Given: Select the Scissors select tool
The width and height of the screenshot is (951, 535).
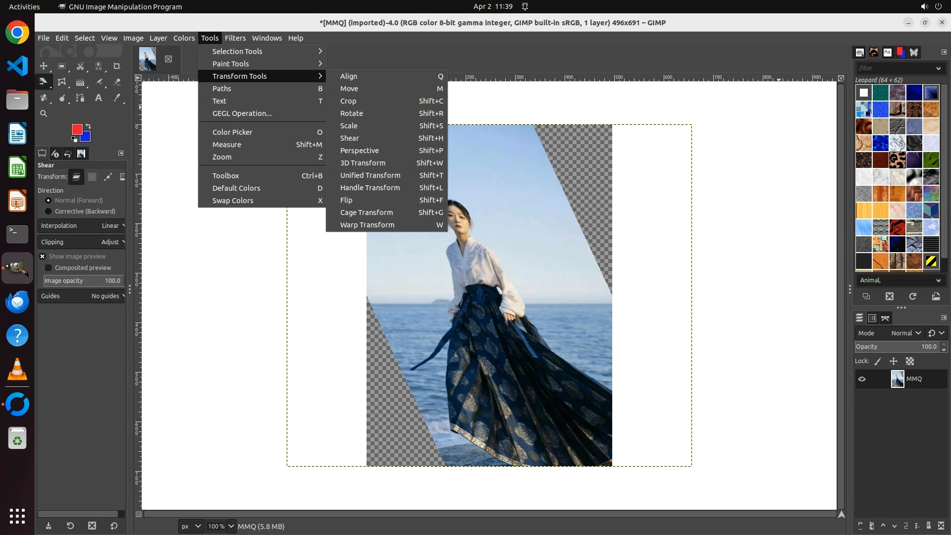Looking at the screenshot, I should pyautogui.click(x=80, y=66).
